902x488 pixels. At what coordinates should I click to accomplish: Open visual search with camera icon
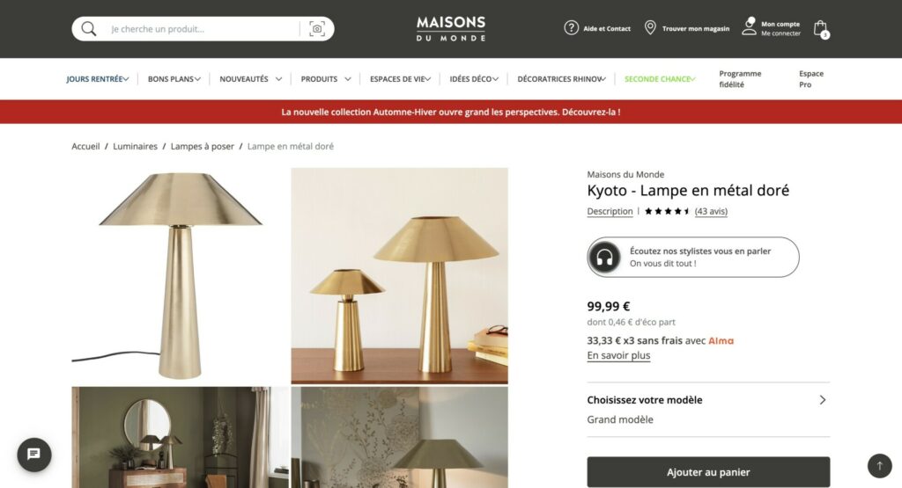317,29
